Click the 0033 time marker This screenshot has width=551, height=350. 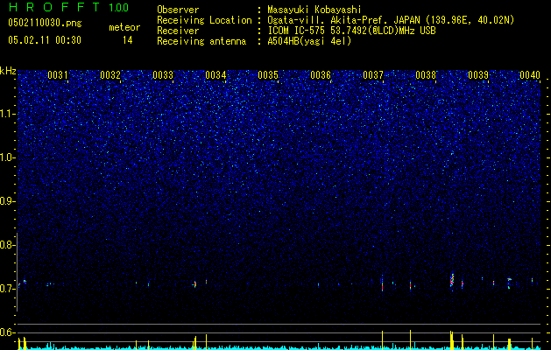(x=163, y=75)
